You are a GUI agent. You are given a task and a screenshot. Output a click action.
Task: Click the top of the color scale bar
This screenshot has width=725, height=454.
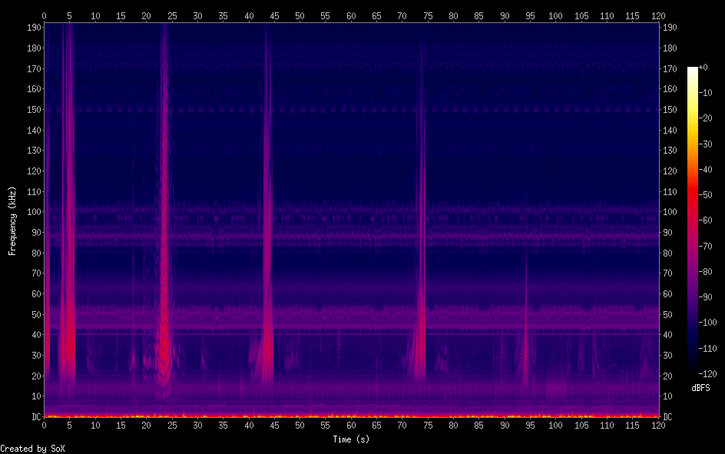693,71
